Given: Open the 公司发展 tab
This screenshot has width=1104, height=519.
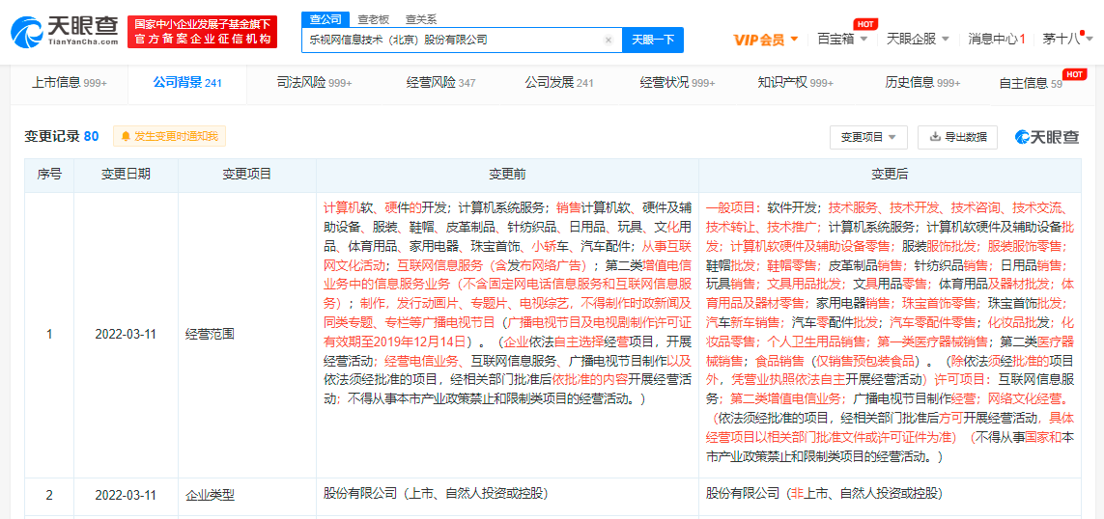Looking at the screenshot, I should pos(559,83).
